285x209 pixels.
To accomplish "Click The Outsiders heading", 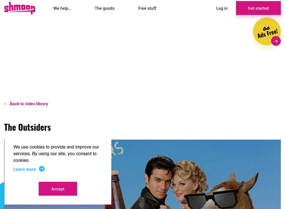I will click(x=27, y=127).
